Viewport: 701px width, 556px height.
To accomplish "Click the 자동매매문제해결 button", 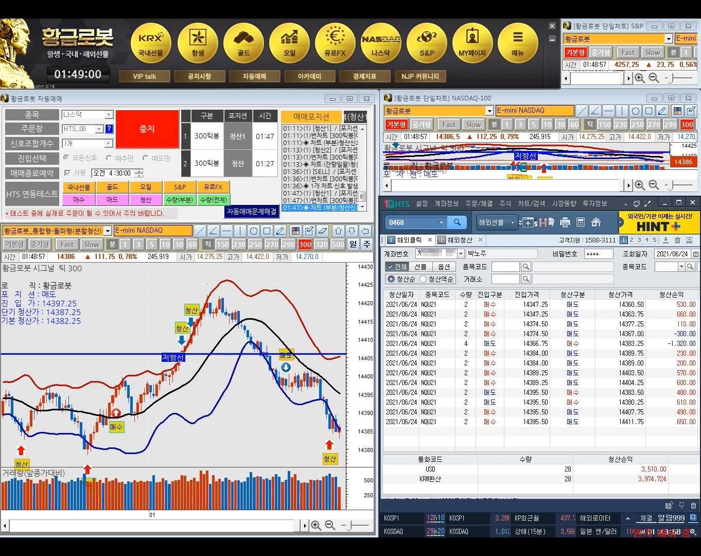I will coord(252,212).
